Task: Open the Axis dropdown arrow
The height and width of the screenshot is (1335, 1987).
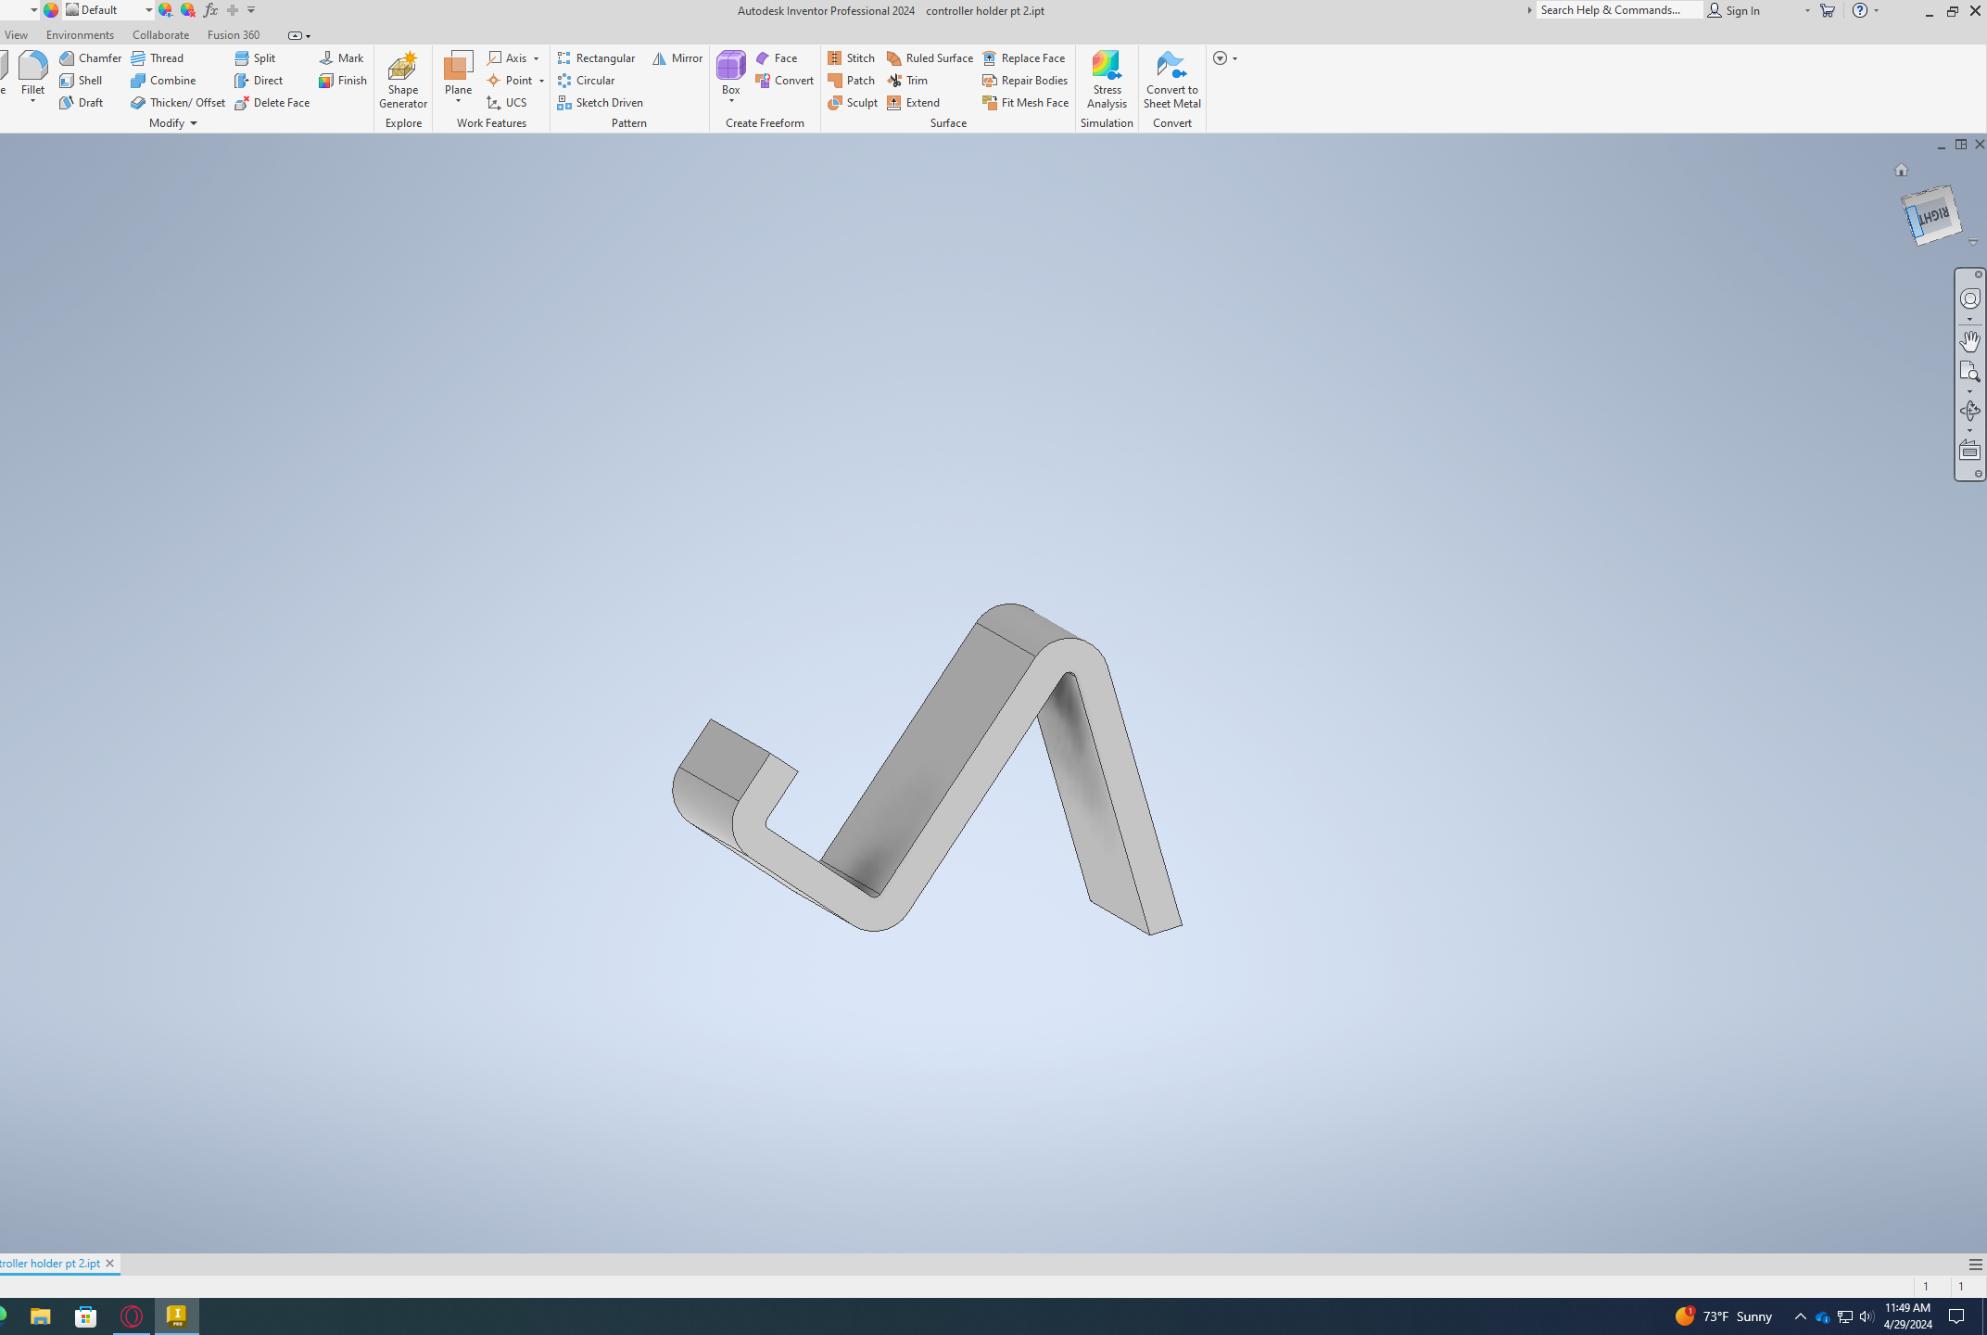Action: tap(536, 58)
